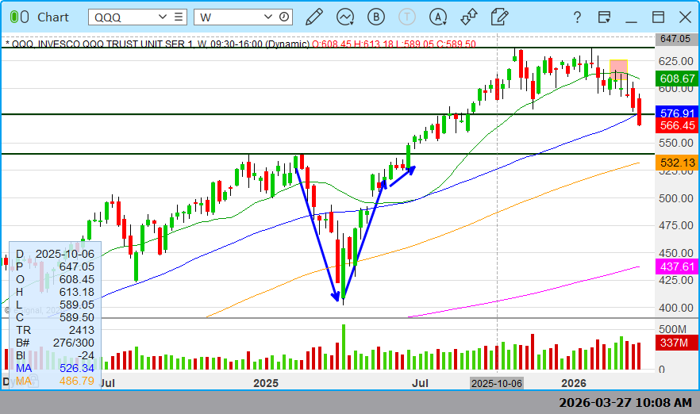Image resolution: width=700 pixels, height=414 pixels.
Task: Close the chart window
Action: (x=685, y=17)
